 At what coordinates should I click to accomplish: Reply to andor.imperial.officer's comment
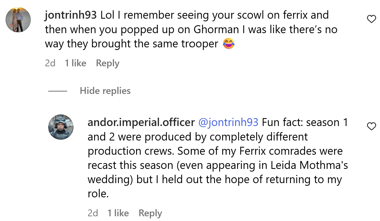click(x=150, y=213)
